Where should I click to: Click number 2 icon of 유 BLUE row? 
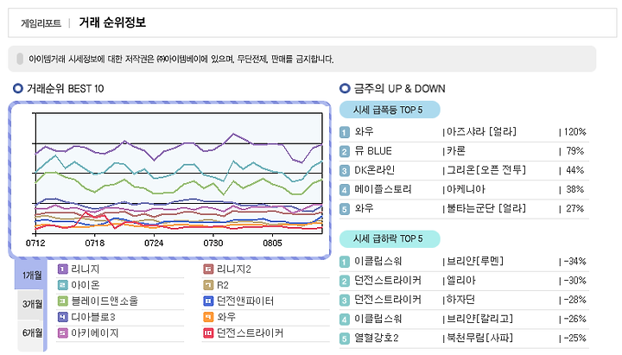[x=345, y=151]
